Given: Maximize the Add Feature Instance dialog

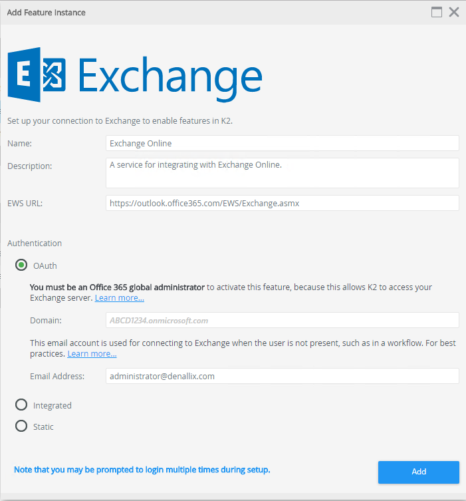Looking at the screenshot, I should pyautogui.click(x=437, y=12).
